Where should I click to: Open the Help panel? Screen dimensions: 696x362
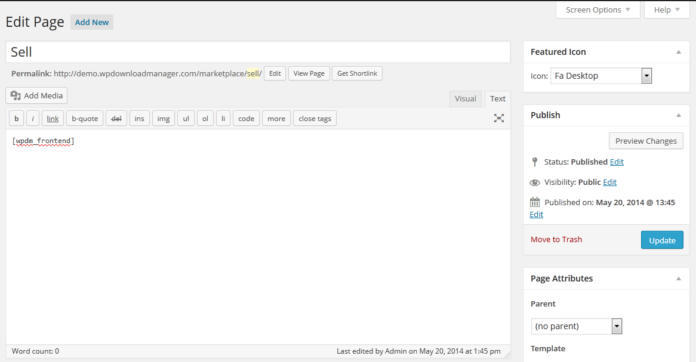click(666, 10)
